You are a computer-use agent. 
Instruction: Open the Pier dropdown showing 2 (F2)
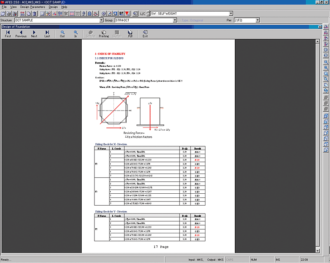pyautogui.click(x=257, y=20)
